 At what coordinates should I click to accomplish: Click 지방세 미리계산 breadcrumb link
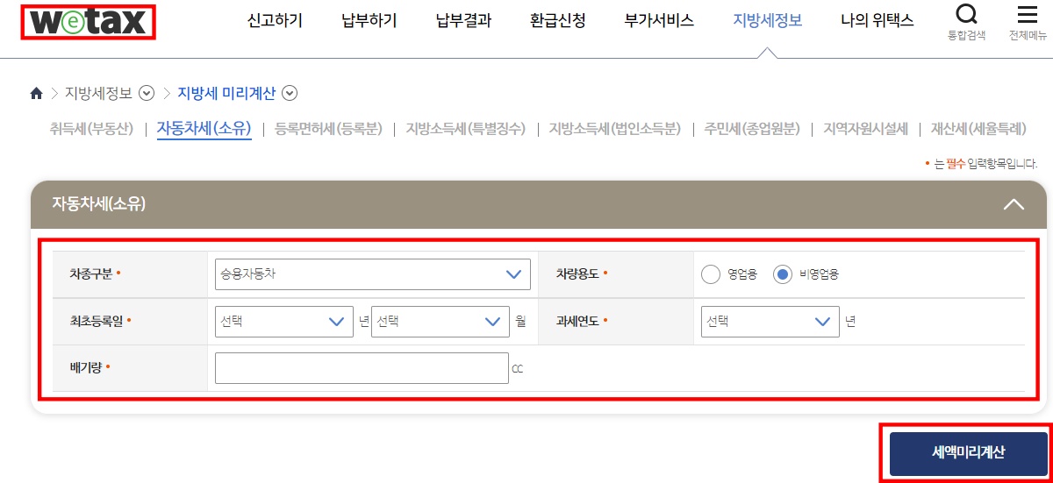coord(226,93)
